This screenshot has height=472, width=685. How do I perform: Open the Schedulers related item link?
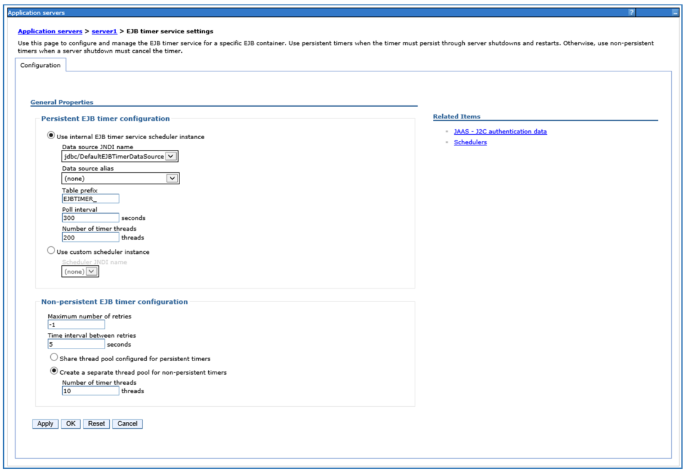click(x=470, y=142)
